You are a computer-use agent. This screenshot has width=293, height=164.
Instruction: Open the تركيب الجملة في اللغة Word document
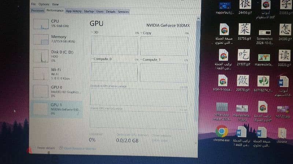tap(241, 136)
